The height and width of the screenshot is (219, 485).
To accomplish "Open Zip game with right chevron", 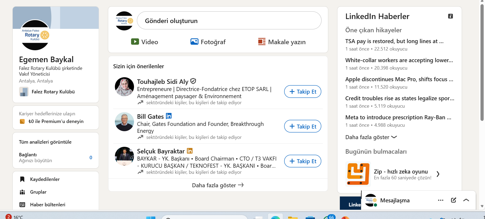I will pyautogui.click(x=438, y=174).
